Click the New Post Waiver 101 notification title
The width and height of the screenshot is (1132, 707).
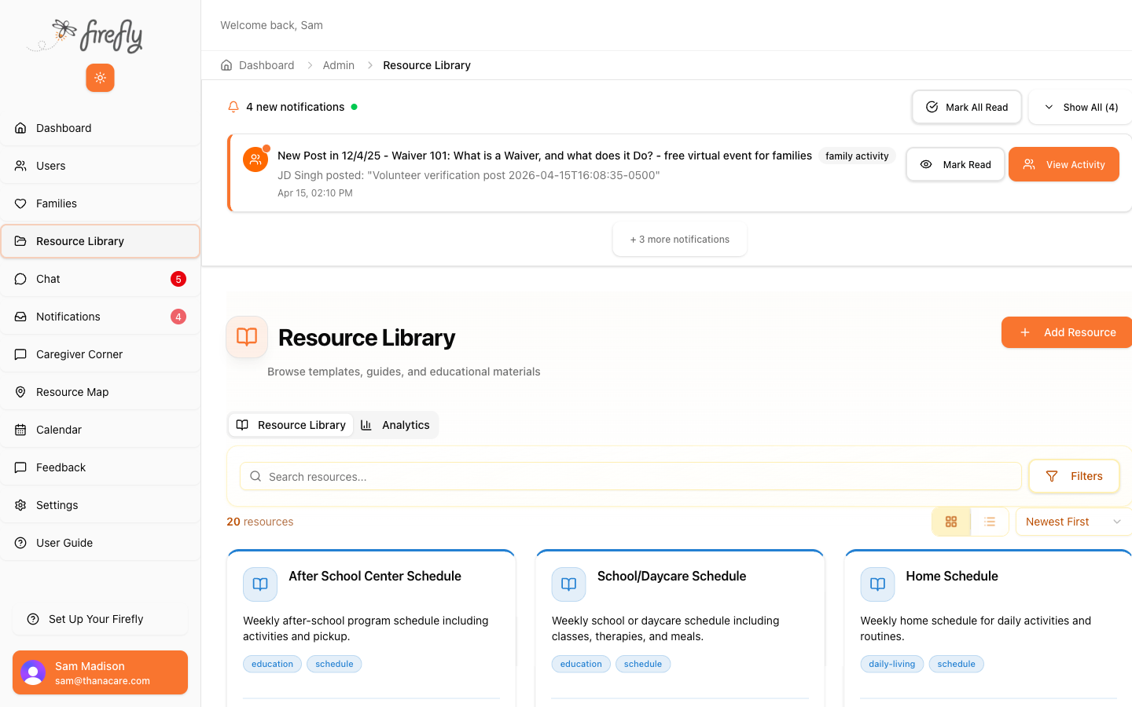point(545,156)
